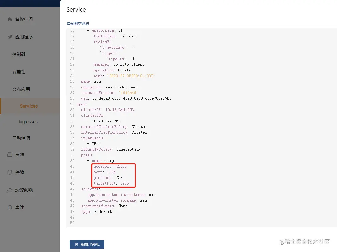Click the protocol: TCP line
The height and width of the screenshot is (252, 337).
pos(108,178)
